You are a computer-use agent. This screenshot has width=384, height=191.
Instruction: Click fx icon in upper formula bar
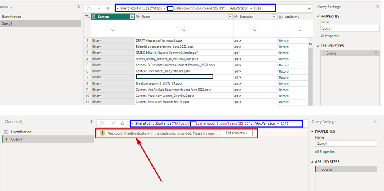click(x=108, y=8)
